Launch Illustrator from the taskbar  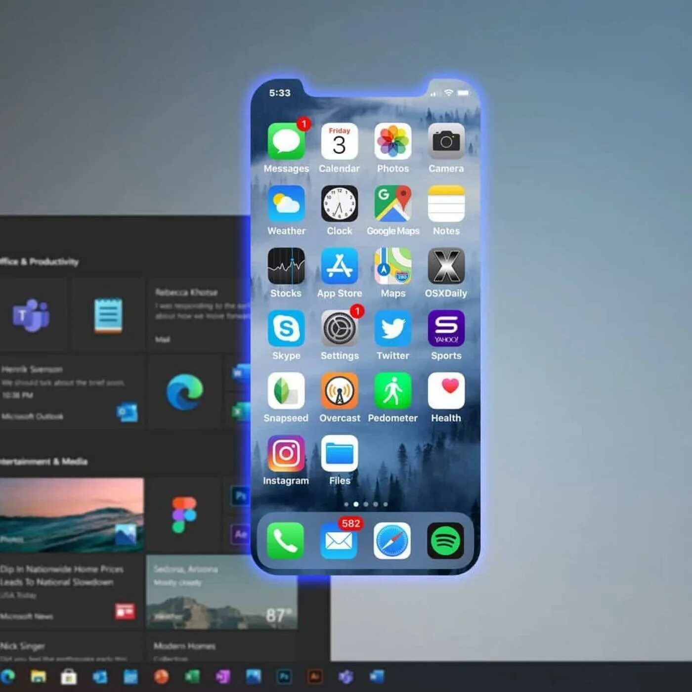click(x=315, y=676)
